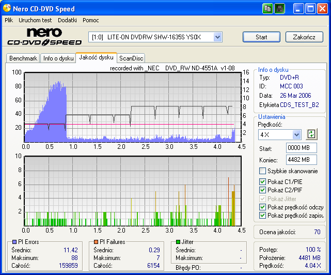The image size is (331, 275).
Task: Click the Koniec 4482 MB input field
Action: (x=302, y=160)
